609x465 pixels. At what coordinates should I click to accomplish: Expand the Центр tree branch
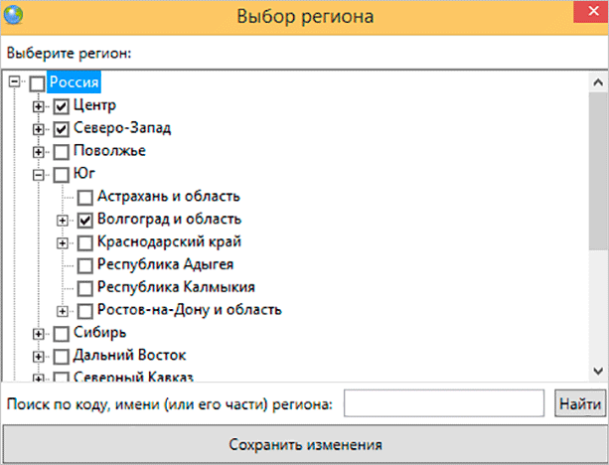(x=39, y=106)
